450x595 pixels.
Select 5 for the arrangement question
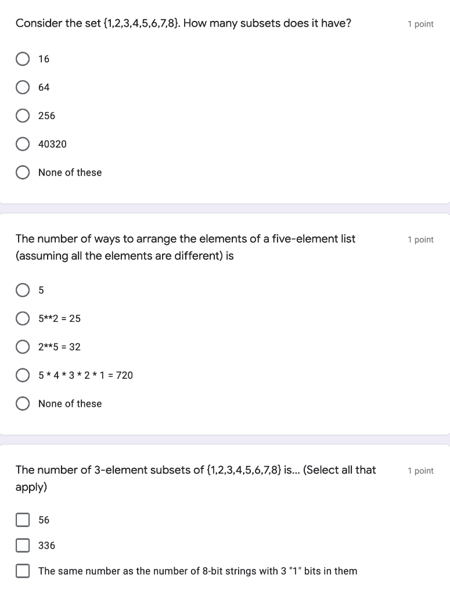[x=23, y=290]
